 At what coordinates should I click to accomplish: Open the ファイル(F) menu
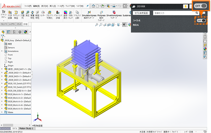point(28,6)
